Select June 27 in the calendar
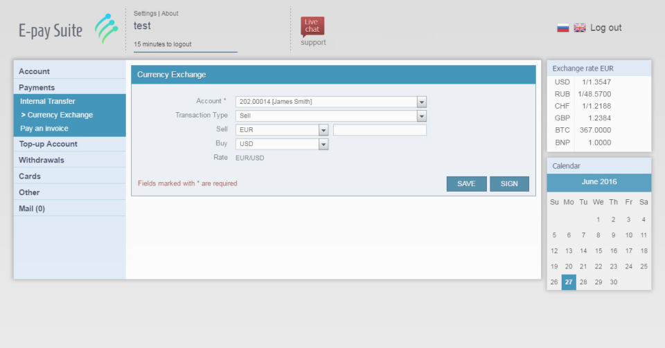The height and width of the screenshot is (348, 665). pos(569,282)
